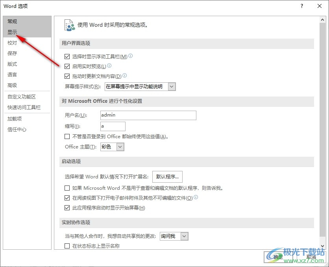Image resolution: width=329 pixels, height=267 pixels.
Task: Check the default program notification checkbox
Action: pyautogui.click(x=67, y=188)
